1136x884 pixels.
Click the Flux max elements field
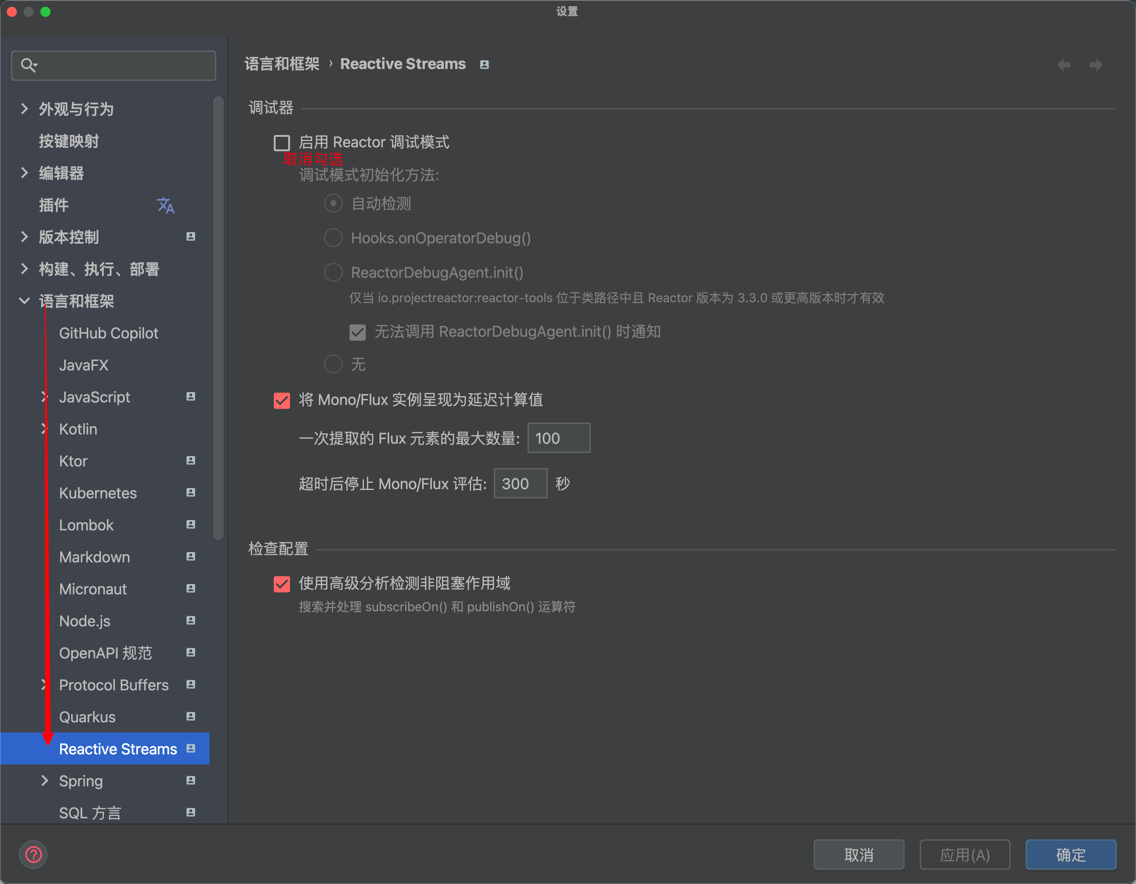(x=558, y=438)
